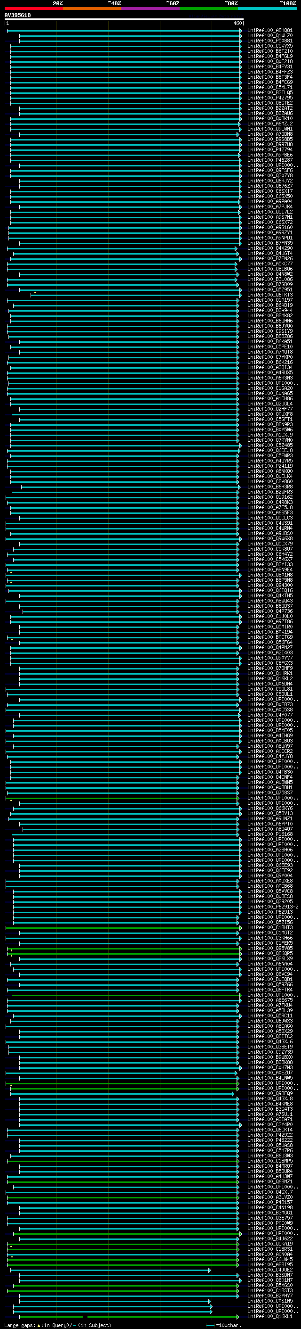Select hit label UniRef100_C6SX50

click(x=269, y=196)
